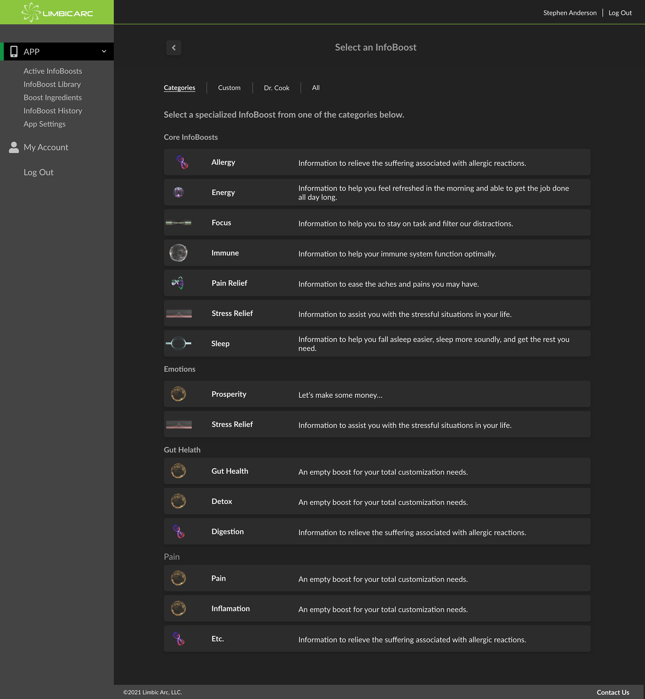Click the Etc. boost icon

pyautogui.click(x=178, y=639)
